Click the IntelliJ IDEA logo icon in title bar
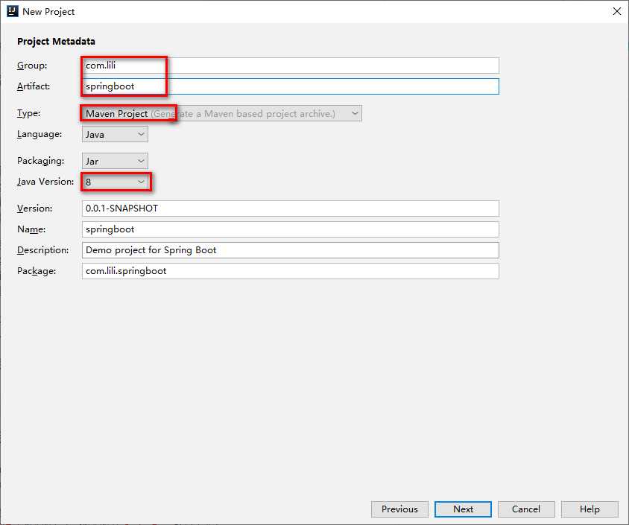Image resolution: width=629 pixels, height=525 pixels. click(13, 11)
